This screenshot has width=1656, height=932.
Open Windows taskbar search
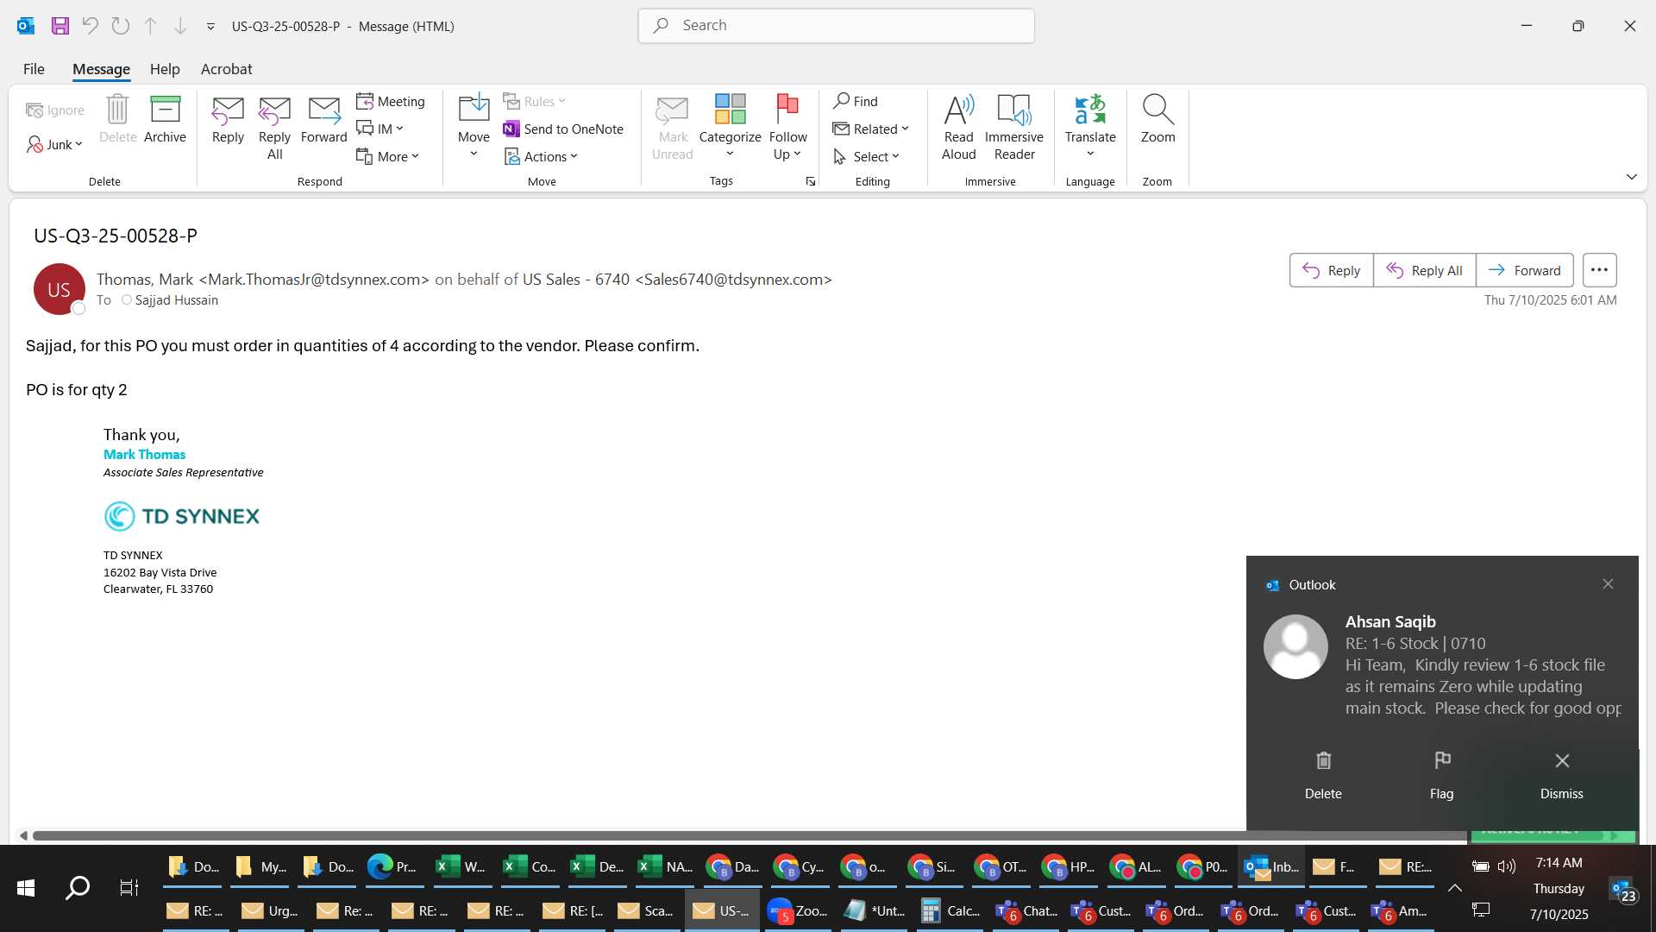click(x=78, y=888)
